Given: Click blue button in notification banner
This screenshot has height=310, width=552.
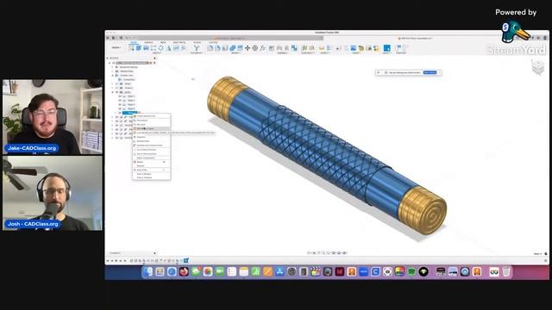Looking at the screenshot, I should pos(430,72).
